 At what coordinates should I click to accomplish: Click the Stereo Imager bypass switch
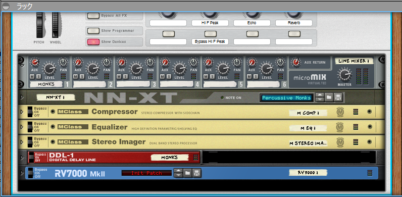(30, 142)
